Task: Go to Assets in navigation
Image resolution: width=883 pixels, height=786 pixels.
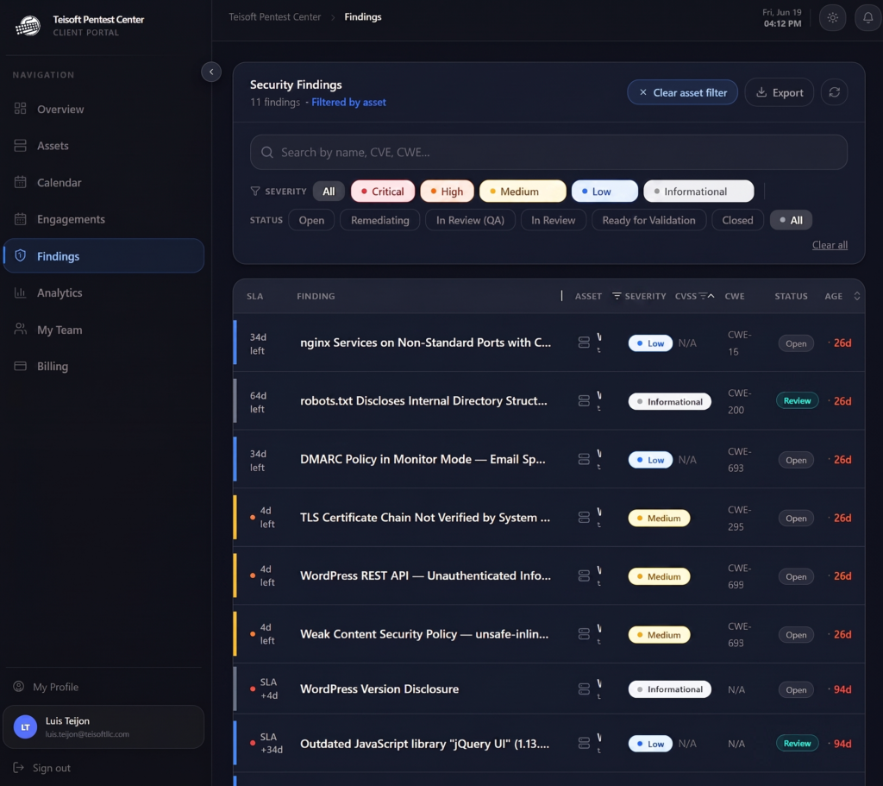Action: pyautogui.click(x=103, y=146)
